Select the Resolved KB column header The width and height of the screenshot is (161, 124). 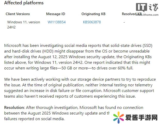point(132,14)
